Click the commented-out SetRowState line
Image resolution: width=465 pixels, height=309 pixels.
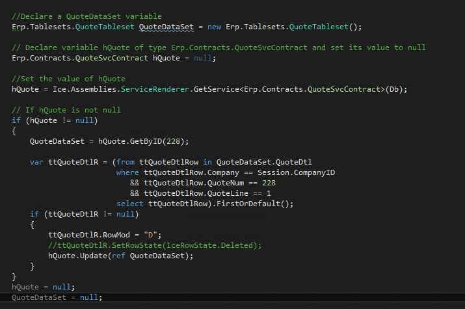[155, 245]
